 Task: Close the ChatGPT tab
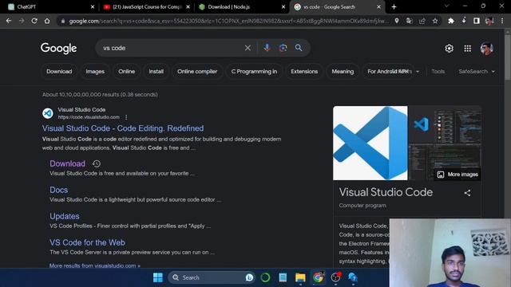93,7
